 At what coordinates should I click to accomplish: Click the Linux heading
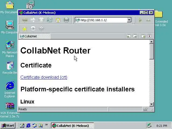[x=27, y=102]
